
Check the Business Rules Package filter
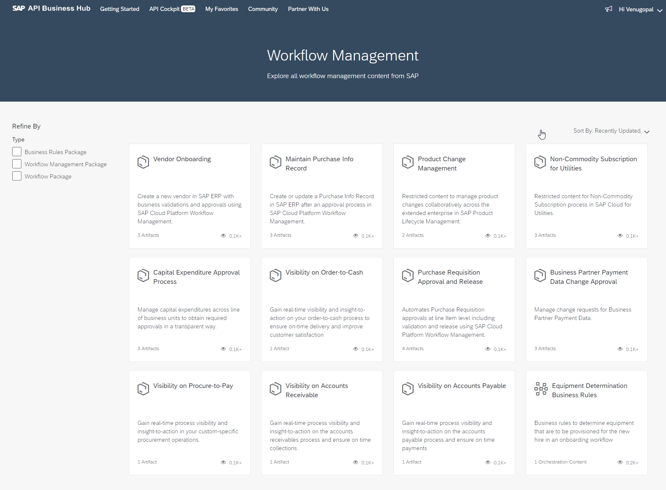point(17,152)
